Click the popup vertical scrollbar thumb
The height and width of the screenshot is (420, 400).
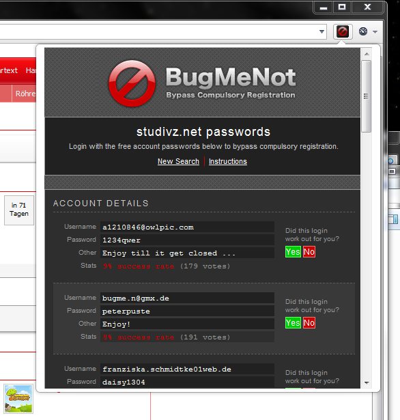point(367,96)
